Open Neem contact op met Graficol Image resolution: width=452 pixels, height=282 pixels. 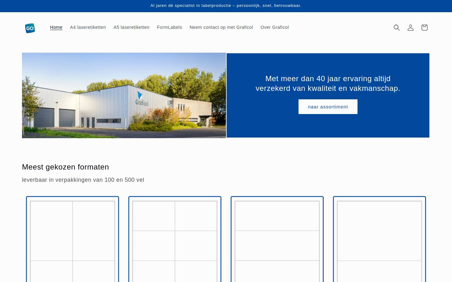(221, 27)
